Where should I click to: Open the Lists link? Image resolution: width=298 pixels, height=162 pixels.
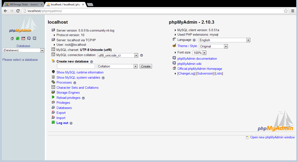(x=219, y=73)
